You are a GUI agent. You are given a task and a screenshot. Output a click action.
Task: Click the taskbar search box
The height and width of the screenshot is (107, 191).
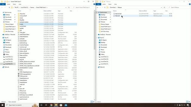22,105
